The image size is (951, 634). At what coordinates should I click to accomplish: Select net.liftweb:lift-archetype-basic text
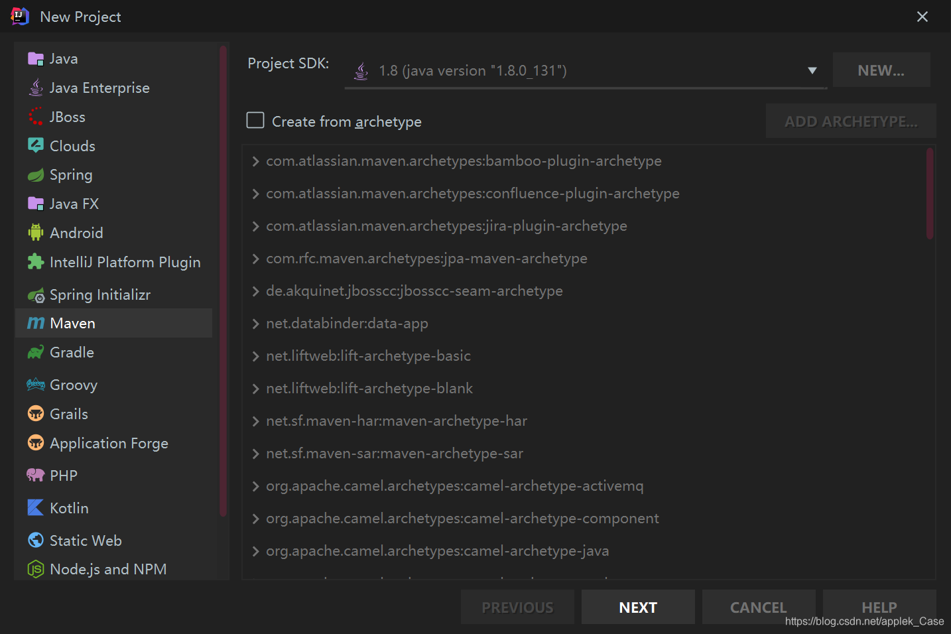point(368,356)
